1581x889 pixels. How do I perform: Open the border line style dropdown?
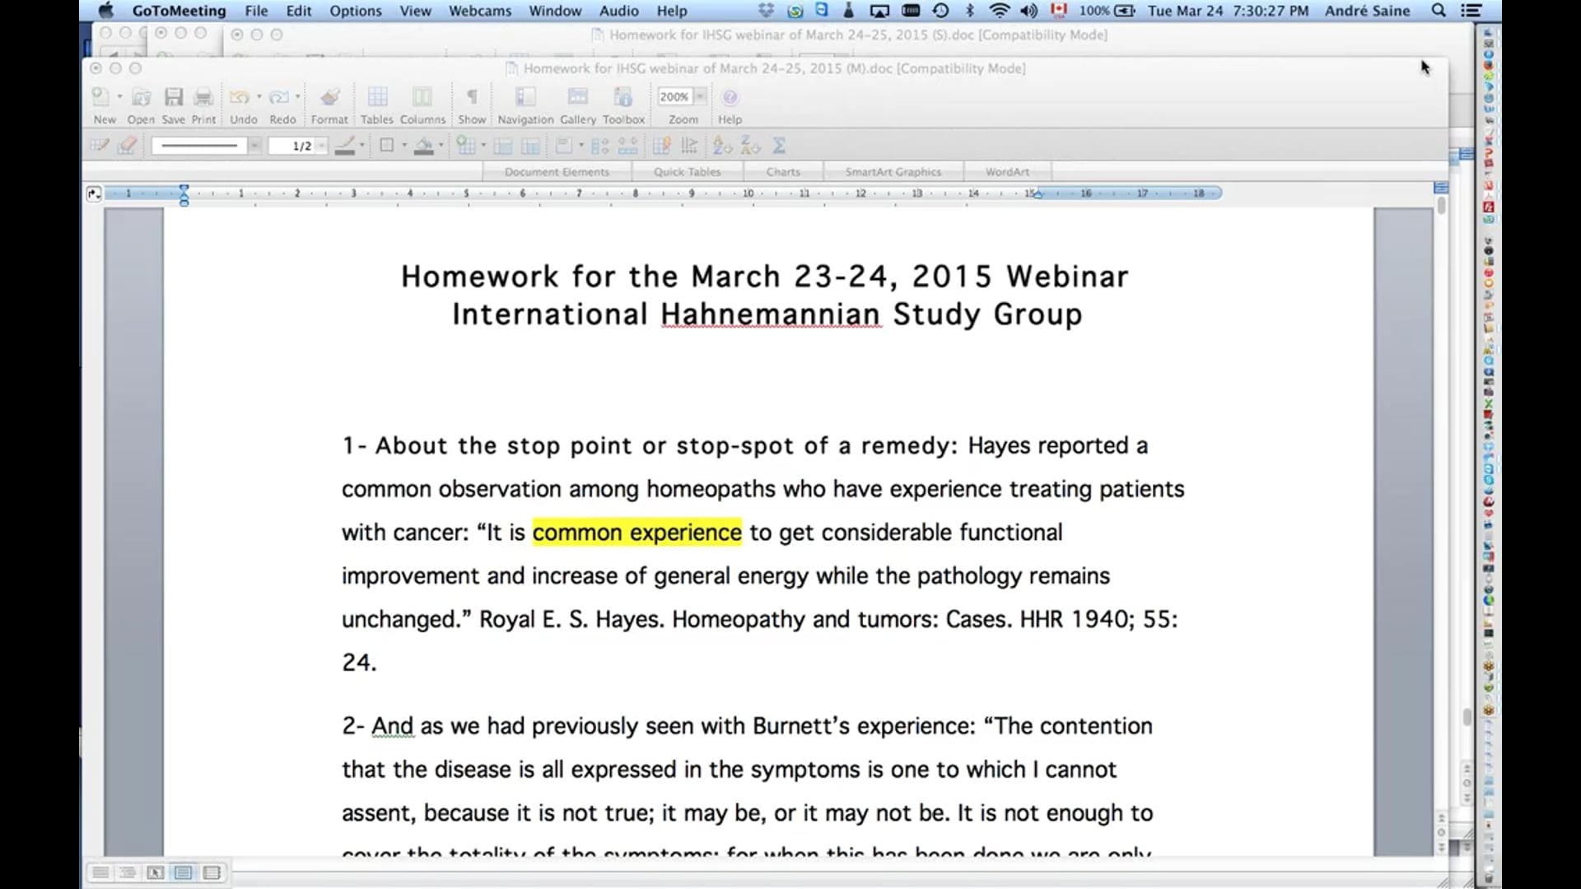(254, 146)
